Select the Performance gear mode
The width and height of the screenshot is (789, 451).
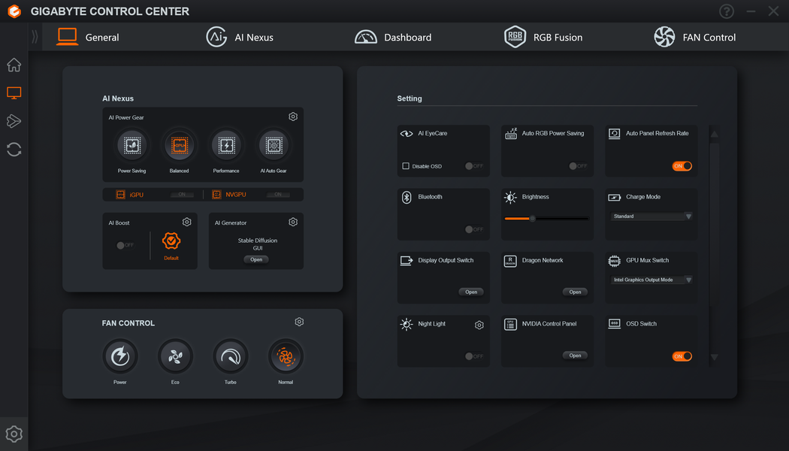(x=226, y=146)
